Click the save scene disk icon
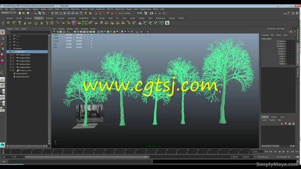The height and width of the screenshot is (169, 301). click(29, 13)
